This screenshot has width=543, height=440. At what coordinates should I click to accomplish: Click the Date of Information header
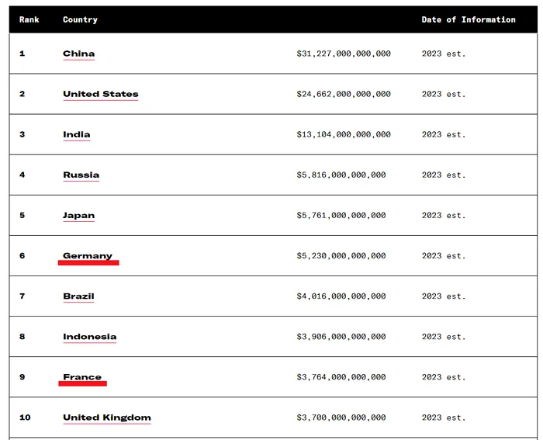coord(469,19)
